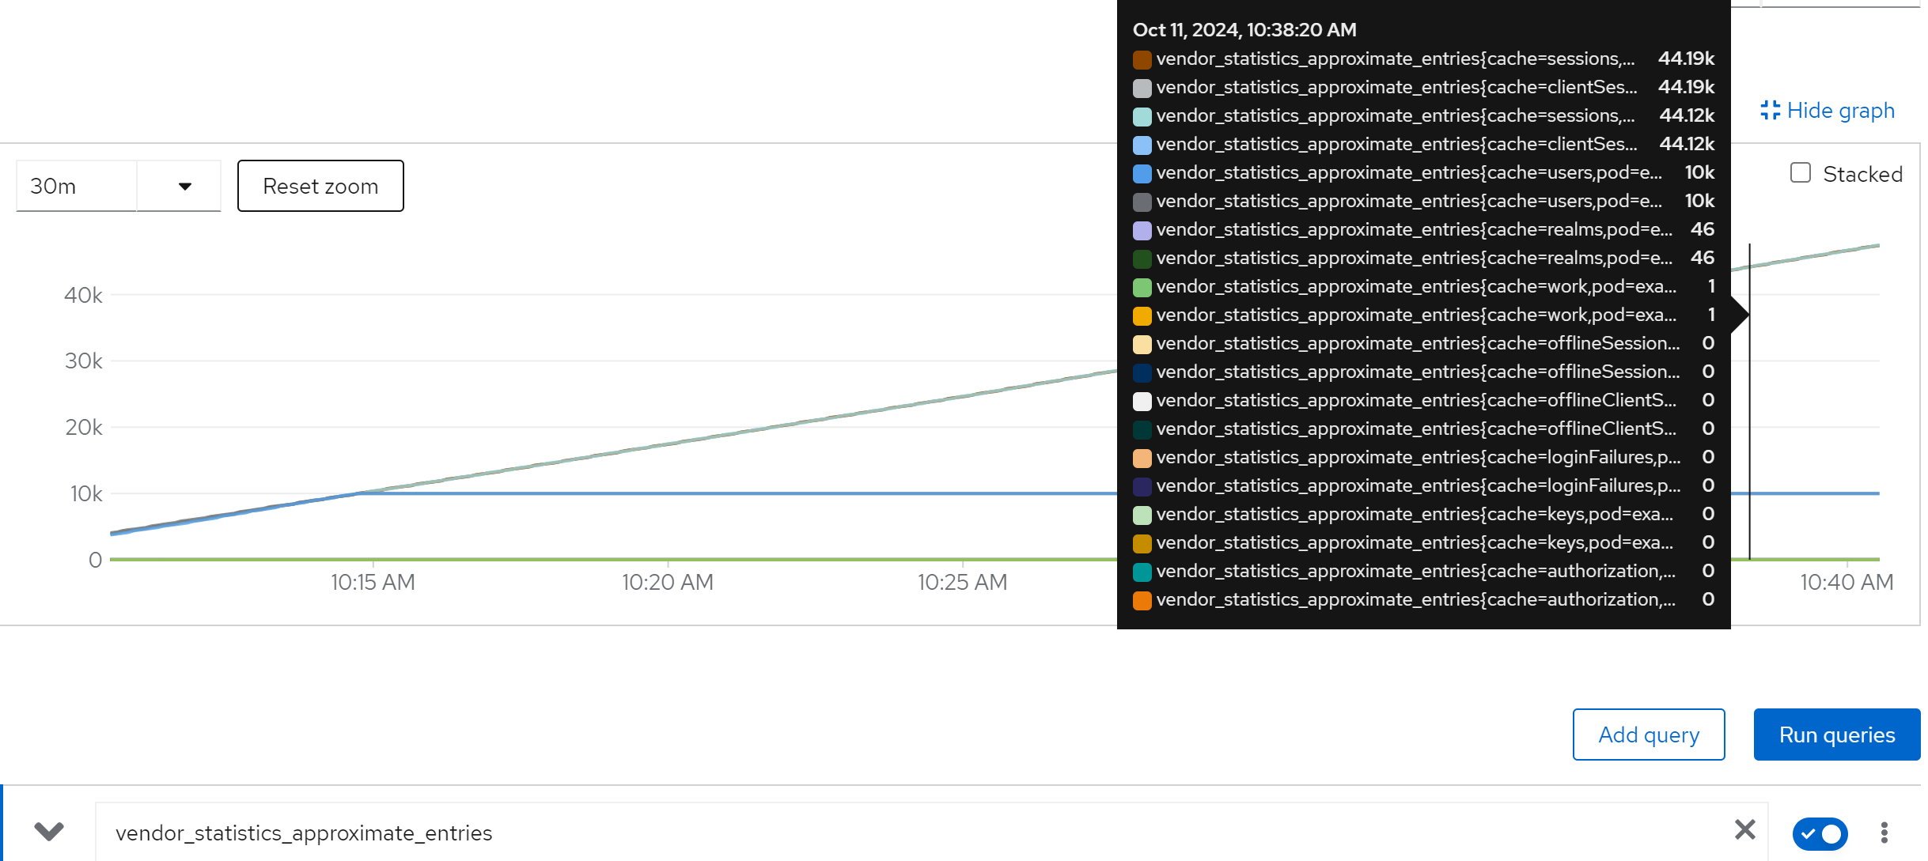Toggle the query enable switch

[x=1820, y=833]
